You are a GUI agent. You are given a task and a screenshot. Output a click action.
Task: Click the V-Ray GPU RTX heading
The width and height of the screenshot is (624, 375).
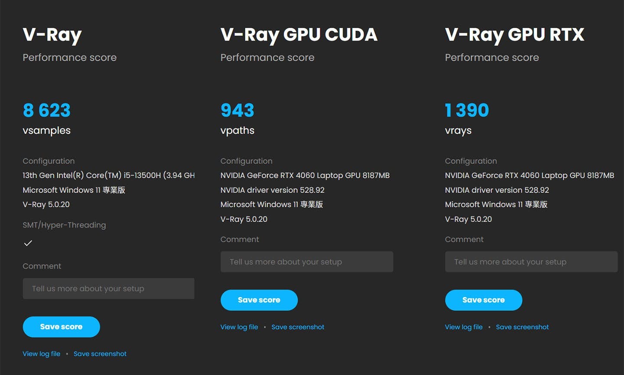point(514,35)
